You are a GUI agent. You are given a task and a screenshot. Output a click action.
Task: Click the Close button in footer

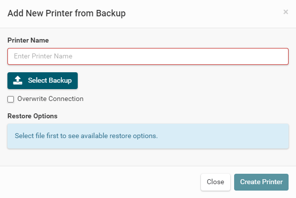[215, 182]
